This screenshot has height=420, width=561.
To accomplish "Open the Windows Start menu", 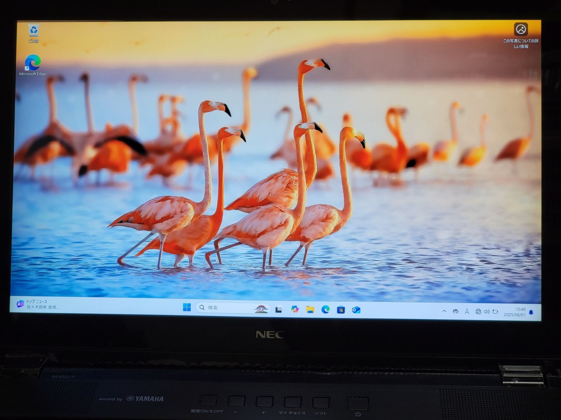I will pos(187,308).
